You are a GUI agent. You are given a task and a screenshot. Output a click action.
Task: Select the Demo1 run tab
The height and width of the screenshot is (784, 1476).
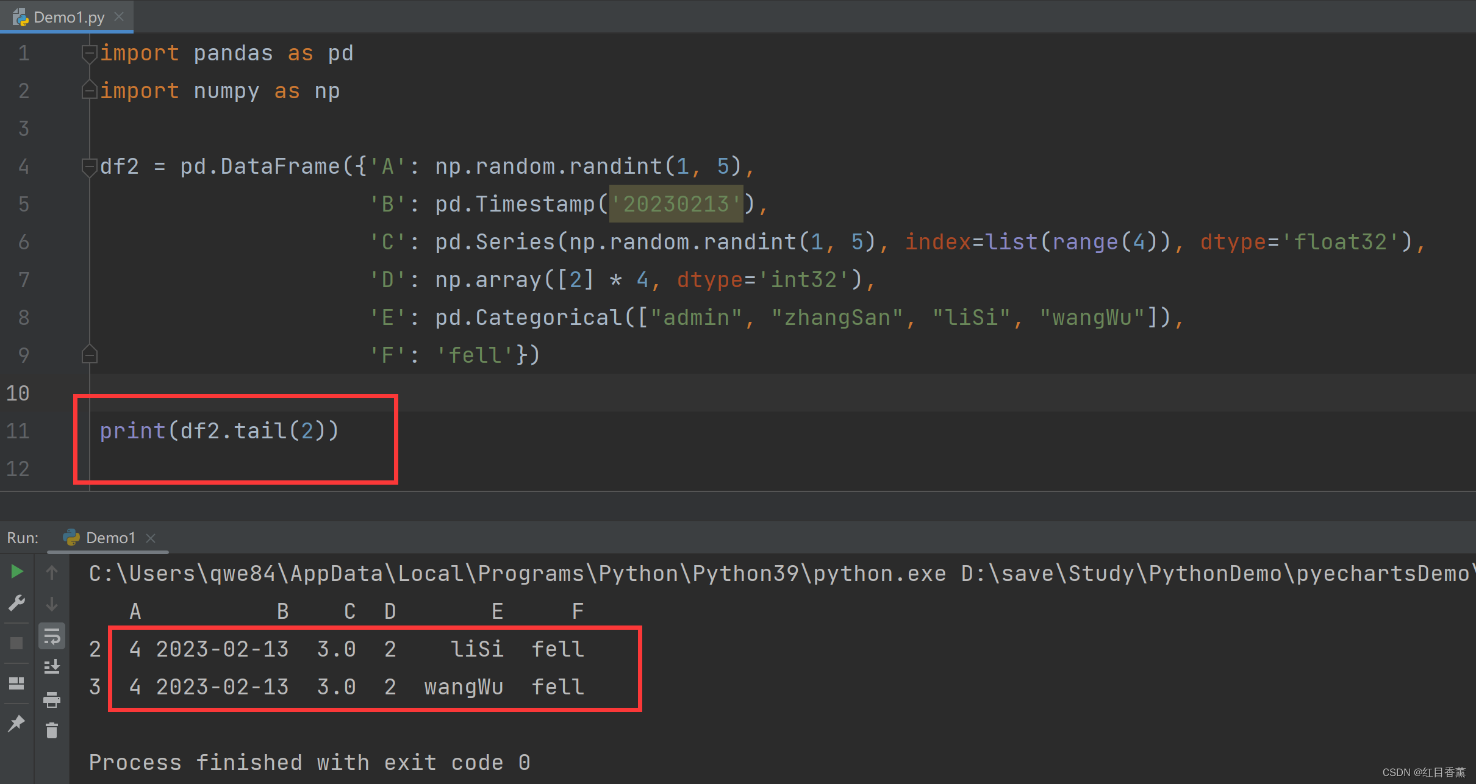pyautogui.click(x=110, y=538)
